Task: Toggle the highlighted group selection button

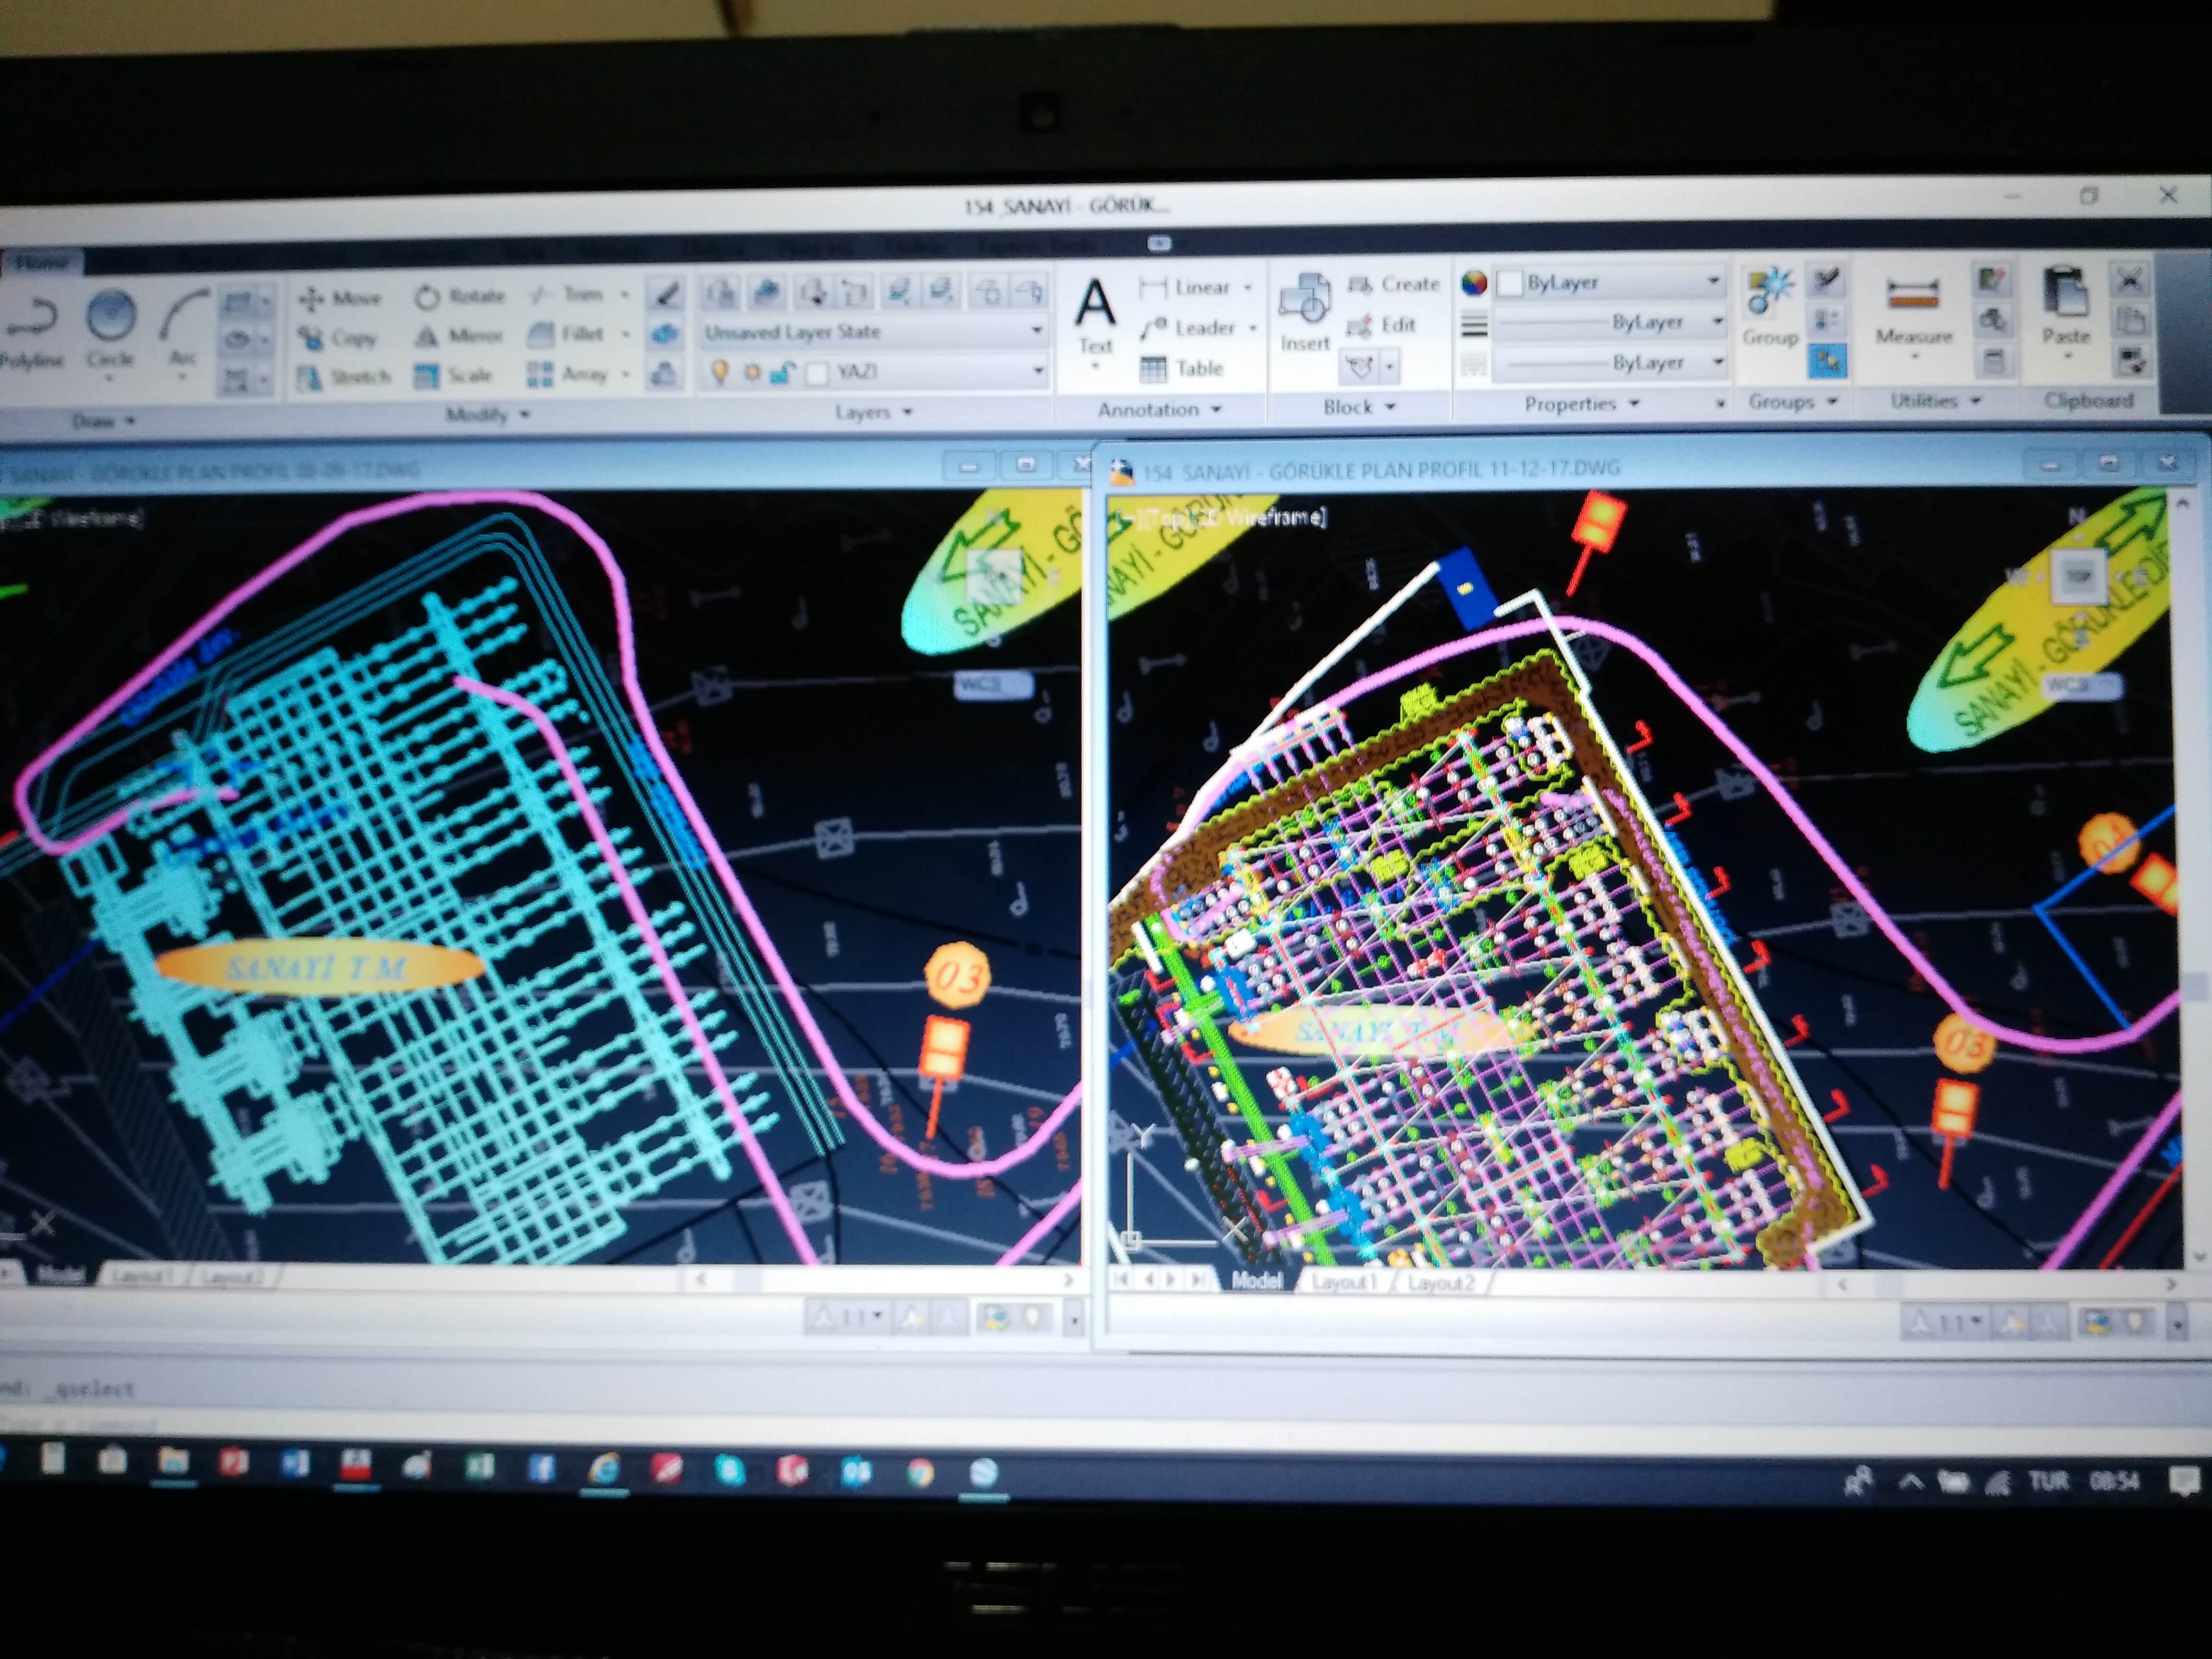Action: coord(1827,361)
